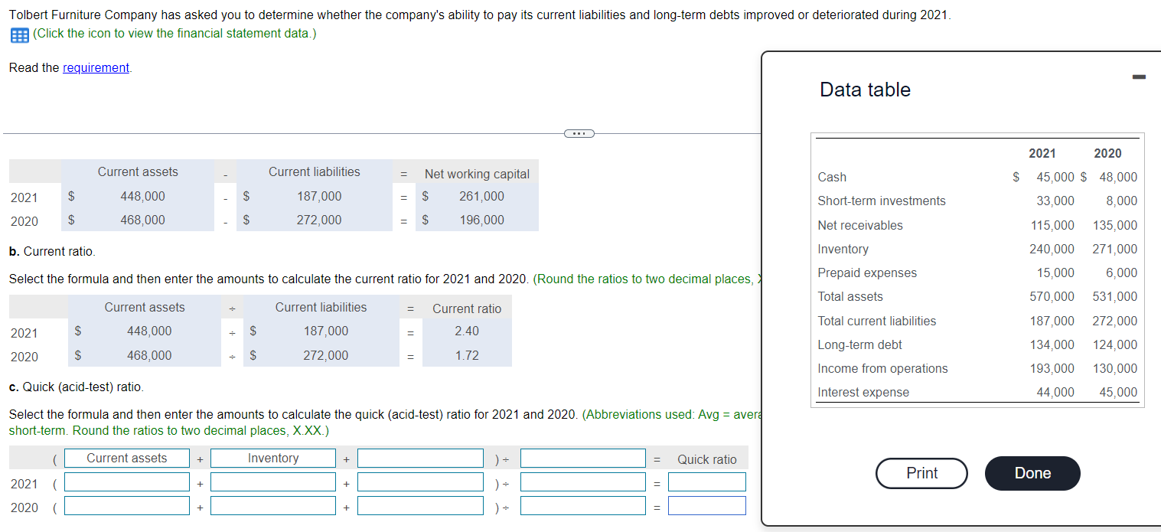Click the Done button

tap(1032, 473)
